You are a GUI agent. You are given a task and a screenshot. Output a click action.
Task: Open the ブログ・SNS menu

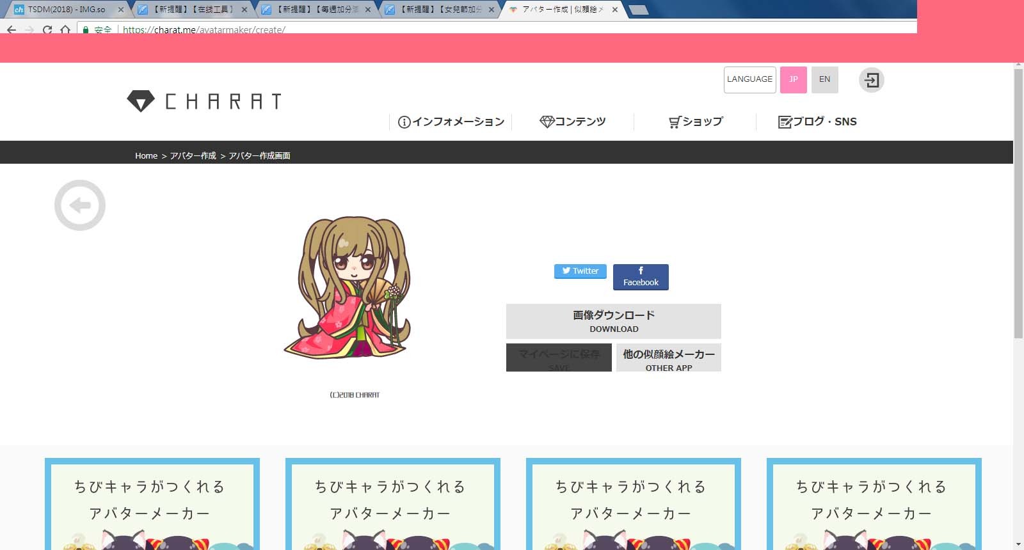(817, 122)
